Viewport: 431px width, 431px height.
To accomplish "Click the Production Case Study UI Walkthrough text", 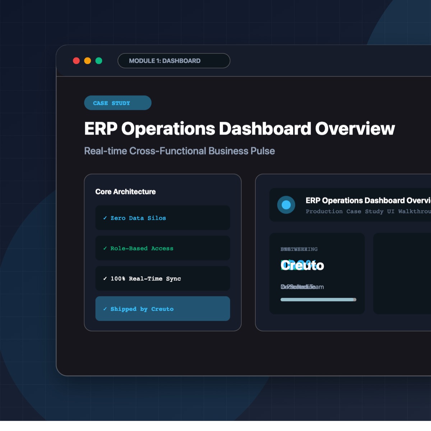I will (x=368, y=212).
